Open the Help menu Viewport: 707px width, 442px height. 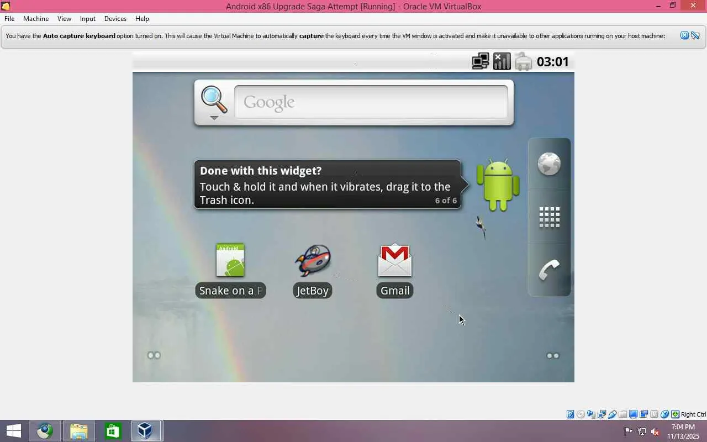click(x=142, y=18)
